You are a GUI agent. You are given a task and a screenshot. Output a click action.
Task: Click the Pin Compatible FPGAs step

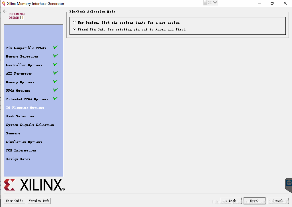(x=26, y=48)
